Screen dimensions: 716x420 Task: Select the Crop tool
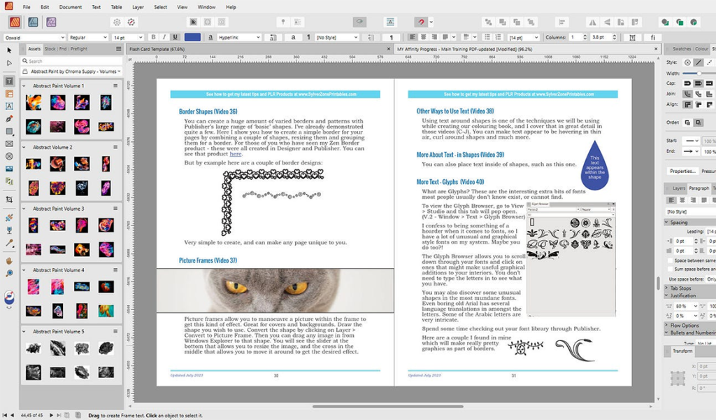[x=9, y=199]
